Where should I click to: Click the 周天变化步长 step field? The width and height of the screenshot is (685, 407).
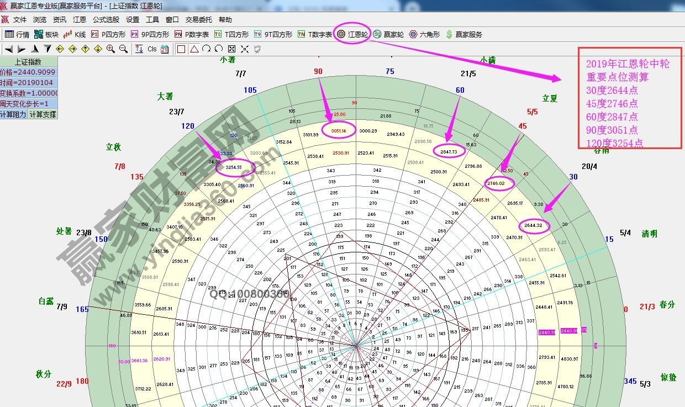28,104
